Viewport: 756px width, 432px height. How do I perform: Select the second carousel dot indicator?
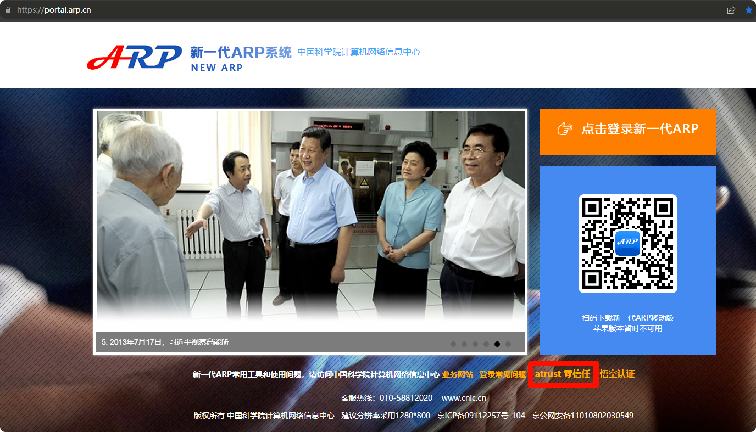click(x=464, y=344)
